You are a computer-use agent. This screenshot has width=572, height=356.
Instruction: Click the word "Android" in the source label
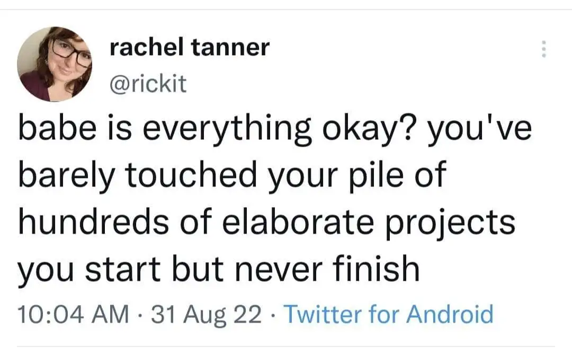click(x=450, y=314)
